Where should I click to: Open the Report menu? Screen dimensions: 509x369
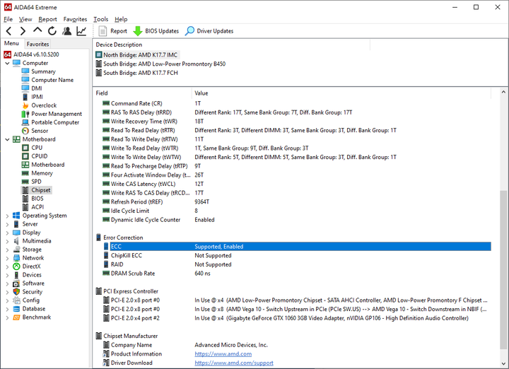[47, 19]
